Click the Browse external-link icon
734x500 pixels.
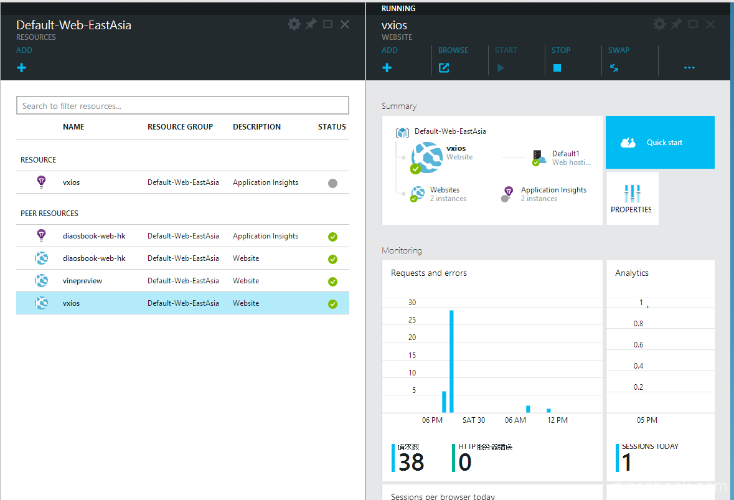click(x=444, y=68)
